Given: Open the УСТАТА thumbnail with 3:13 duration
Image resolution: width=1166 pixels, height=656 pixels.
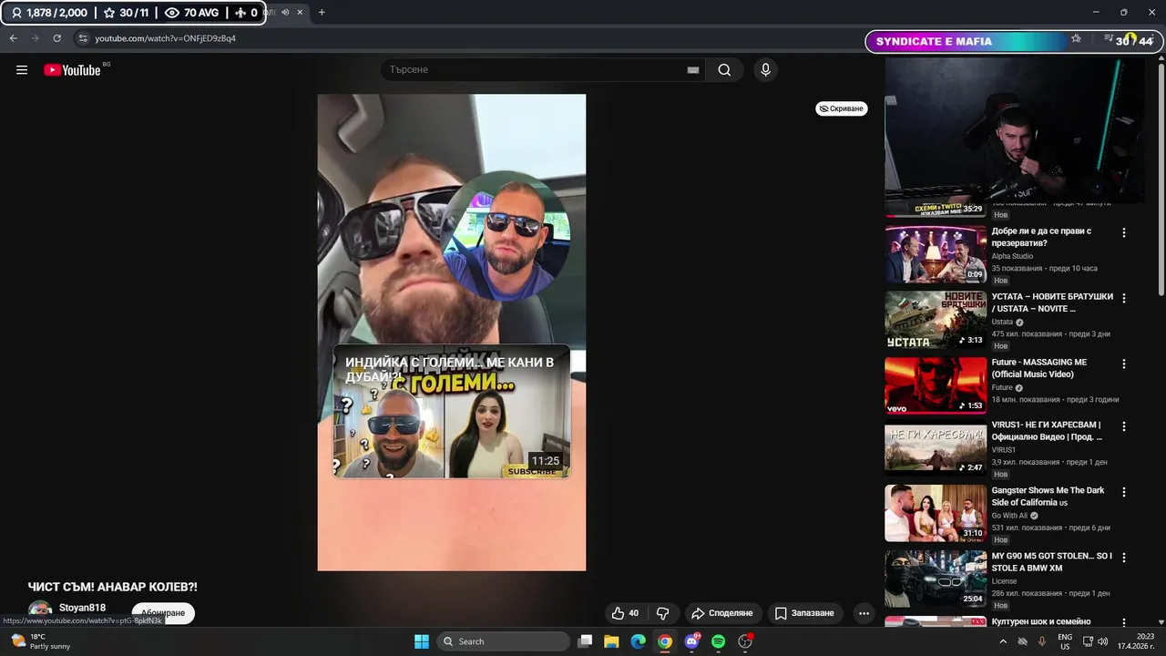Looking at the screenshot, I should tap(936, 320).
